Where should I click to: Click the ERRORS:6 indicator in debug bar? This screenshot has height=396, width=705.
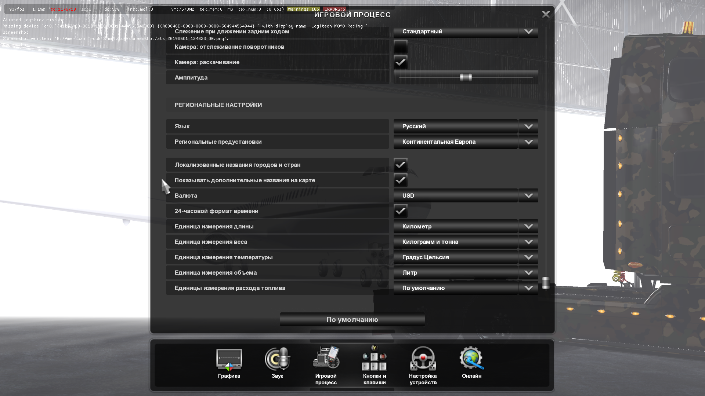pyautogui.click(x=335, y=9)
